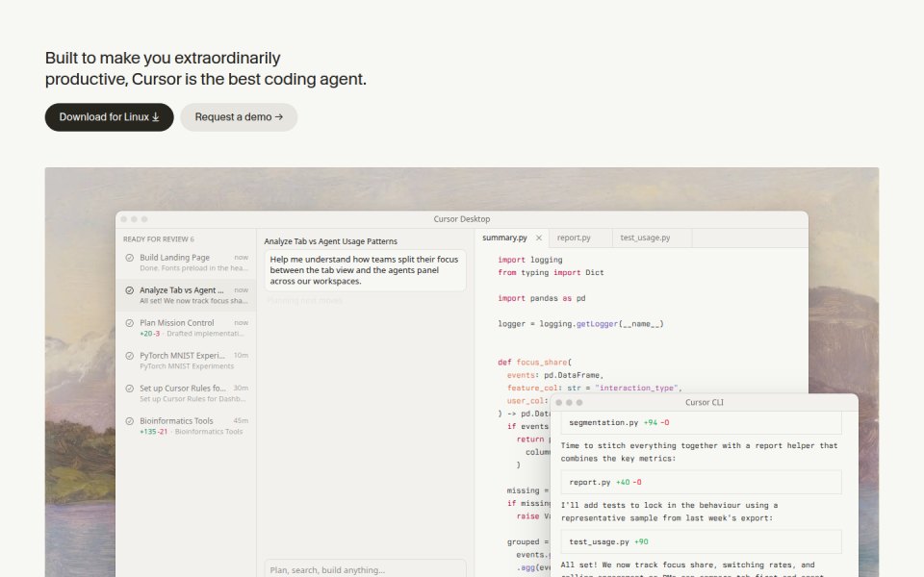Click the Analyze Tab vs Agent Usage Patterns title
Image resolution: width=924 pixels, height=577 pixels.
pyautogui.click(x=330, y=241)
